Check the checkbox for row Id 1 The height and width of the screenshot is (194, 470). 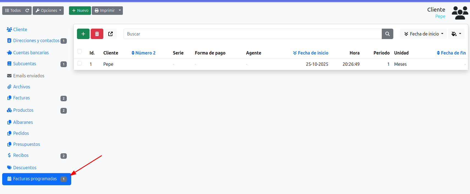click(x=79, y=64)
